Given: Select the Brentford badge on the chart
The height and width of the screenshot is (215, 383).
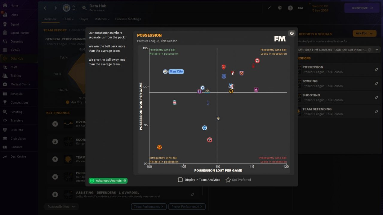Looking at the screenshot, I should click(x=257, y=61).
